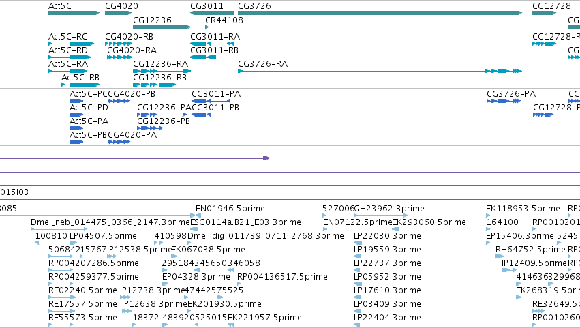Select the RH64752.5prime EST label
Image resolution: width=580 pixels, height=328 pixels.
[530, 250]
